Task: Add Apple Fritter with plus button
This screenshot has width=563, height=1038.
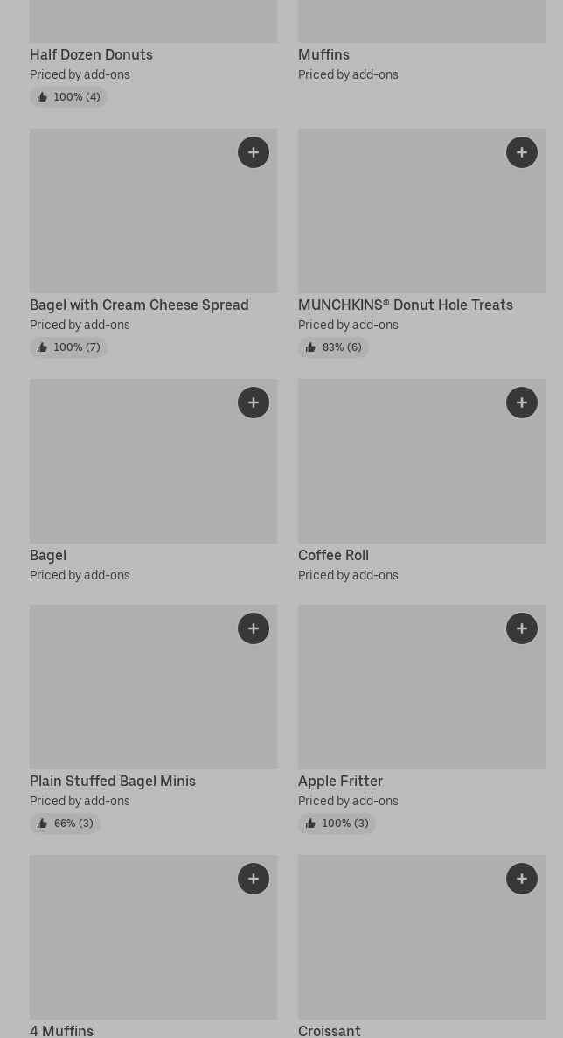Action: click(x=522, y=628)
